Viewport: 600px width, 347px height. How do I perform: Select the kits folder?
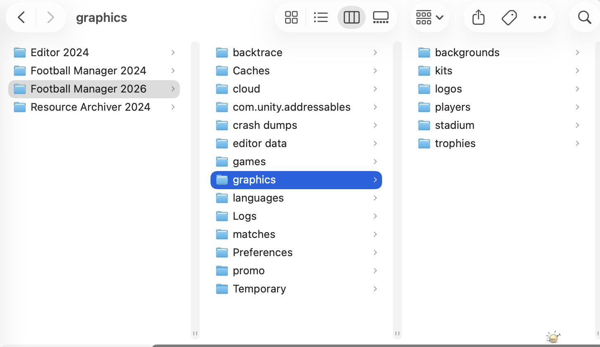(x=443, y=71)
